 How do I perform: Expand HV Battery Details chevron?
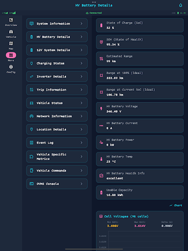point(82,37)
